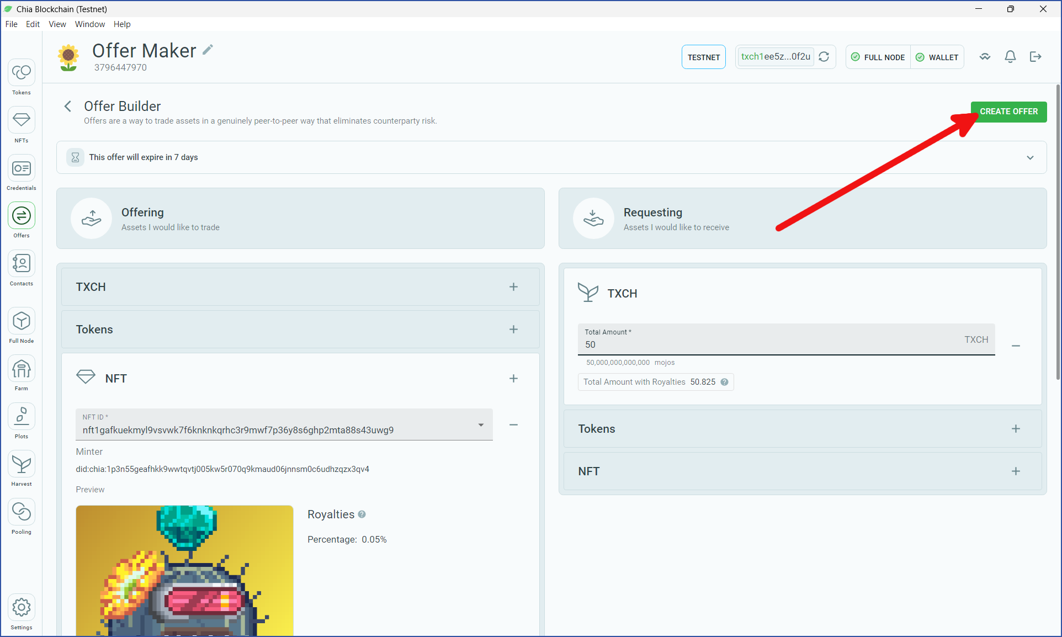Open the Offers sidebar section
Image resolution: width=1062 pixels, height=637 pixels.
(x=22, y=220)
